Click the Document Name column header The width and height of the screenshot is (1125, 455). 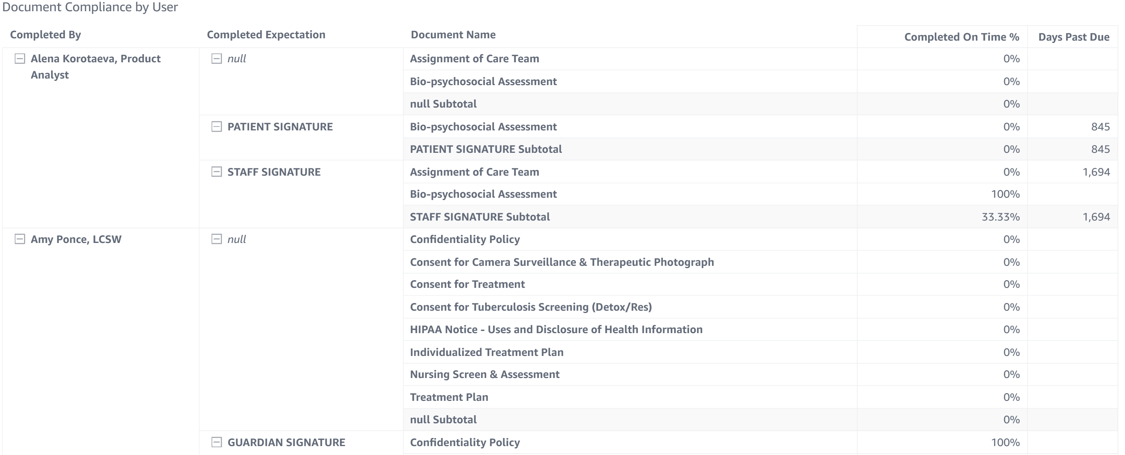pyautogui.click(x=453, y=35)
